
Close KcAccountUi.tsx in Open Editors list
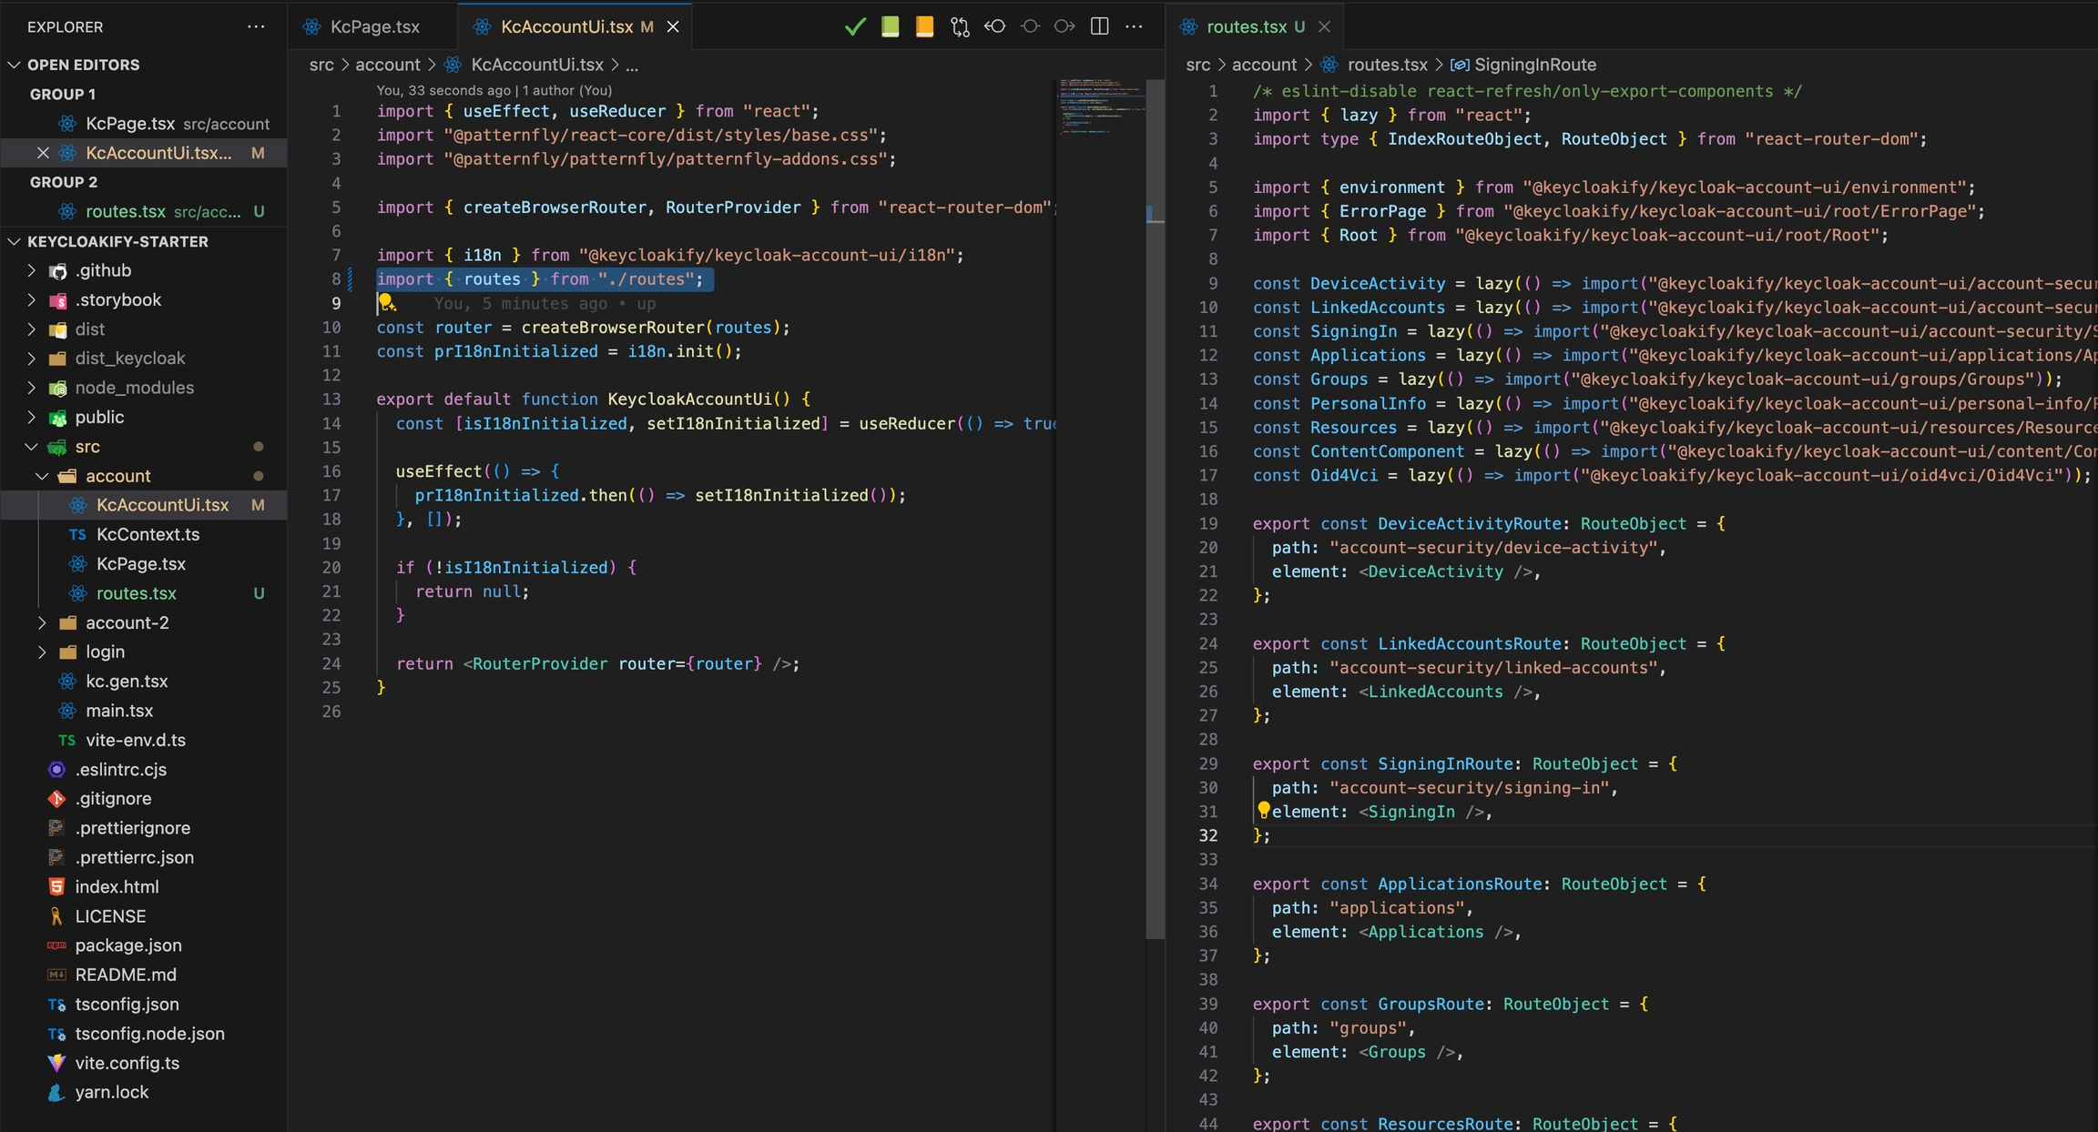pos(43,153)
